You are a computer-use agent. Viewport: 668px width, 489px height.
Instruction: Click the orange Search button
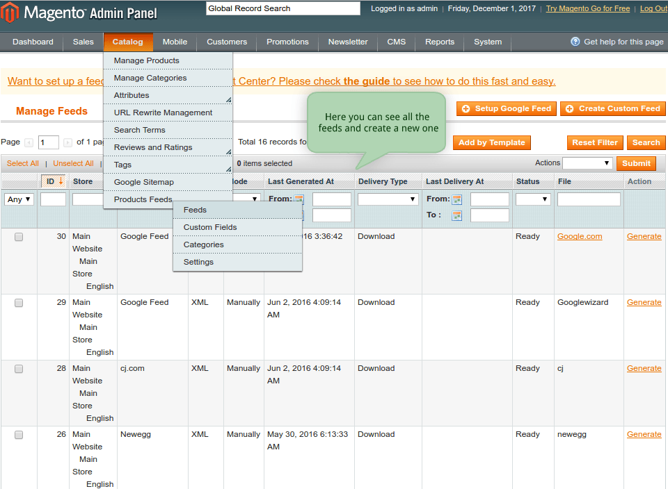coord(646,143)
